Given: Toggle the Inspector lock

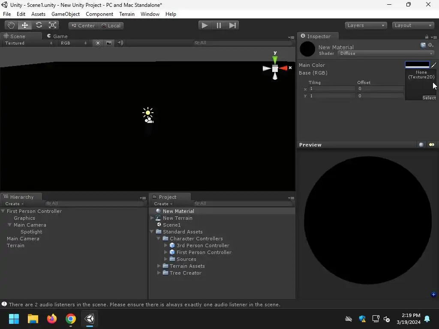Looking at the screenshot, I should pos(427,37).
